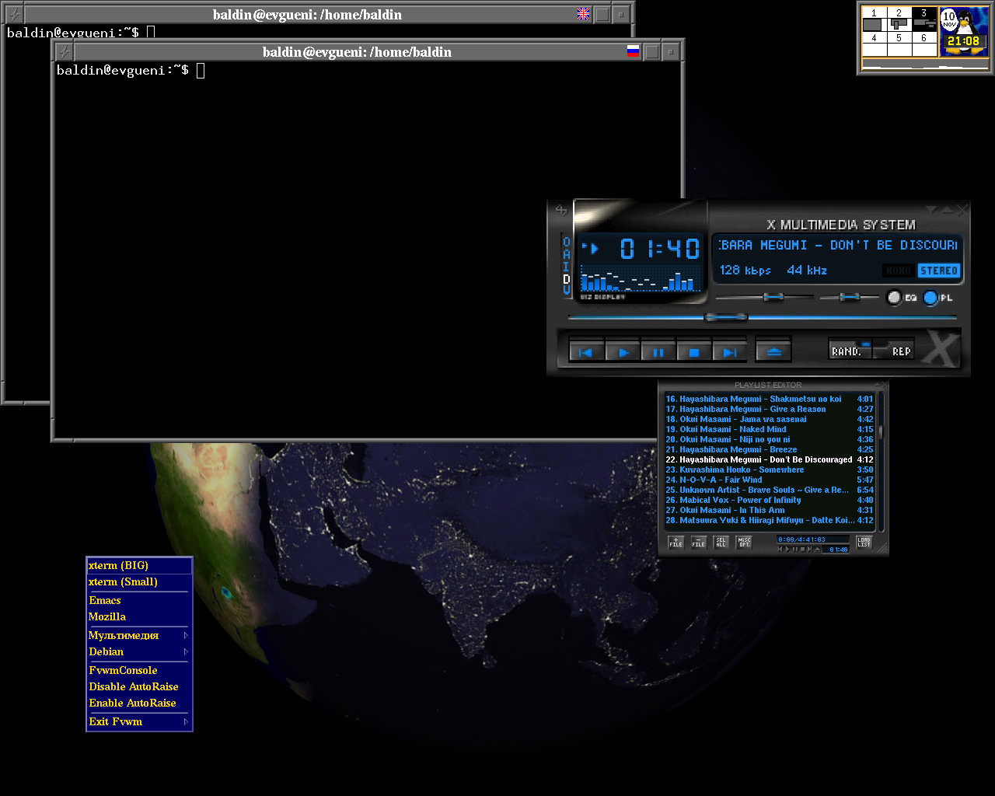Toggle the EQ equalizer button
995x796 pixels.
tap(902, 297)
